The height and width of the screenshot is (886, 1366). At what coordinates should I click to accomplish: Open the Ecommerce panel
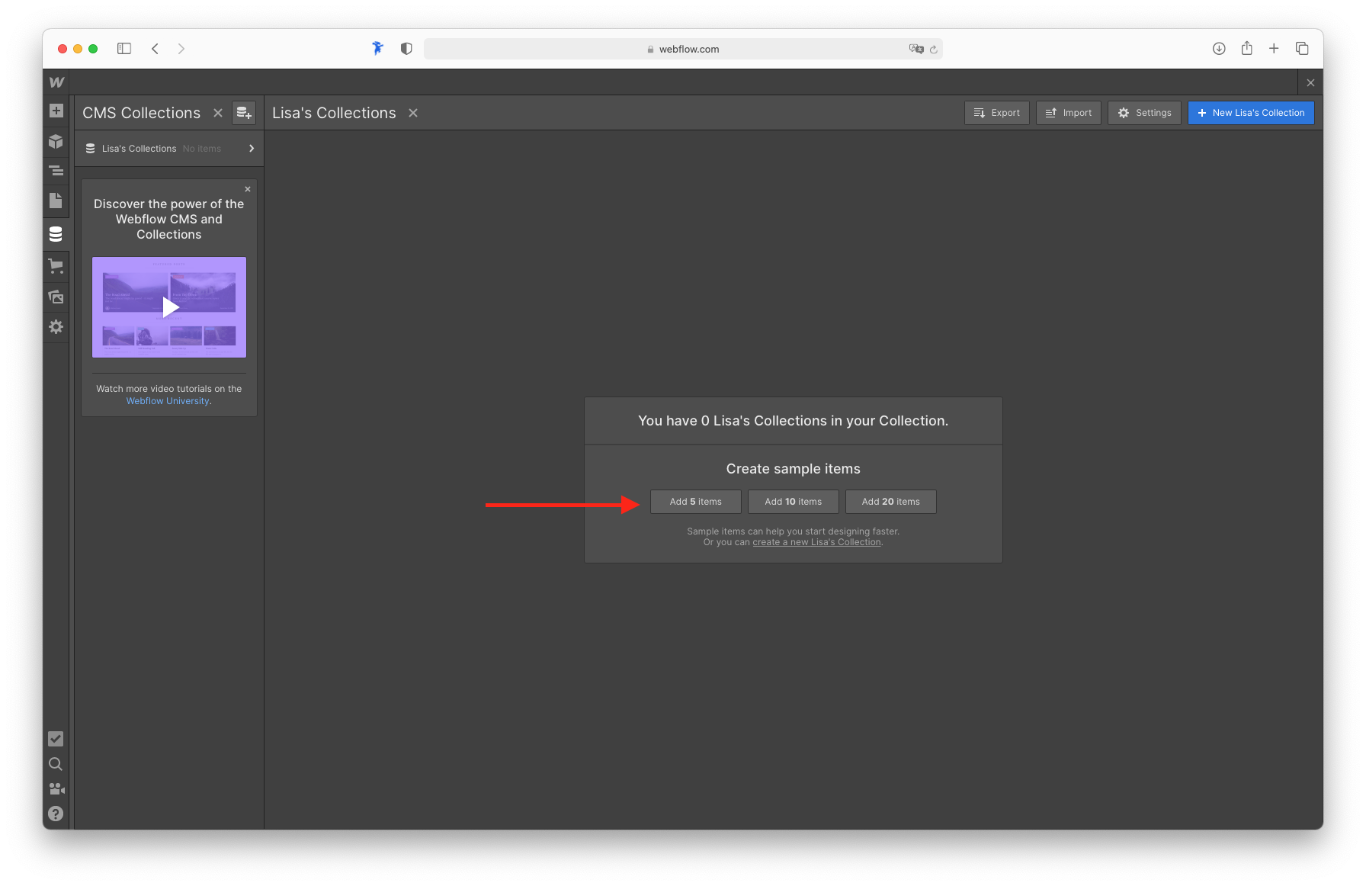tap(56, 266)
